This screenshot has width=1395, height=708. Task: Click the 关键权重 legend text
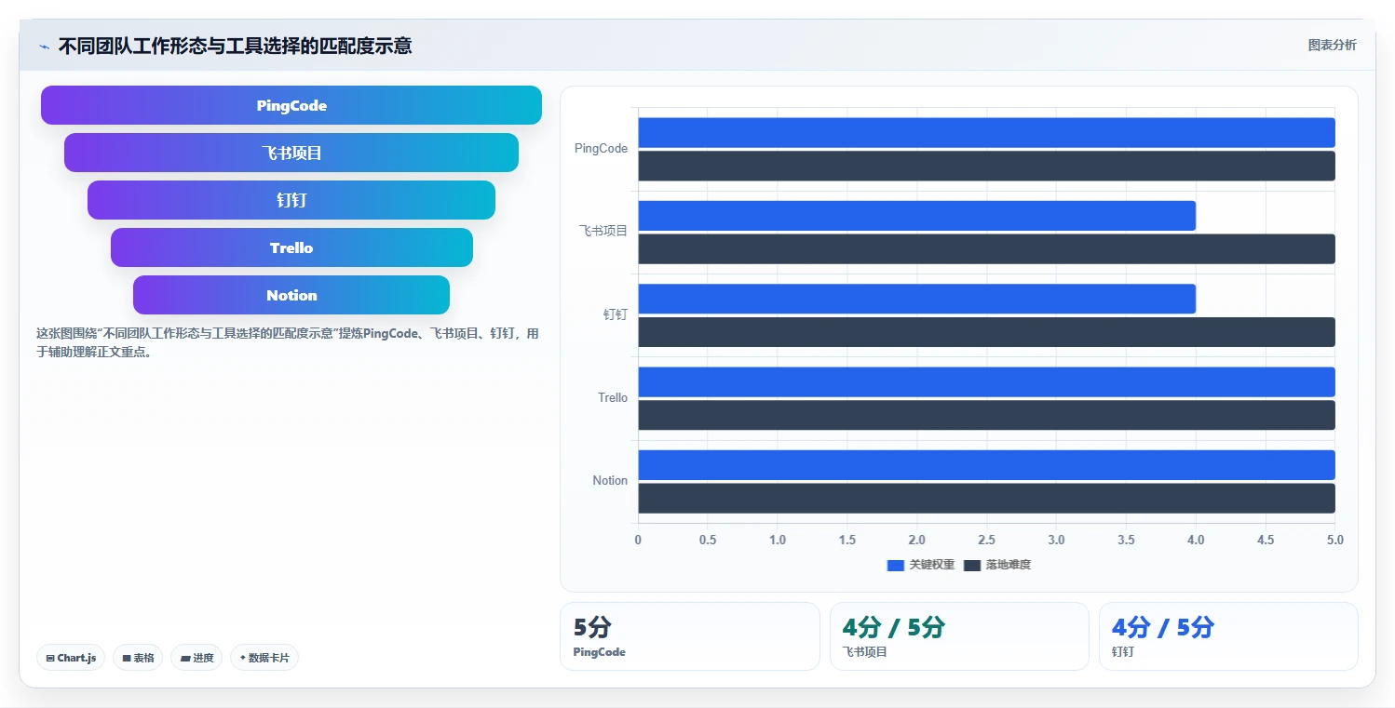932,566
